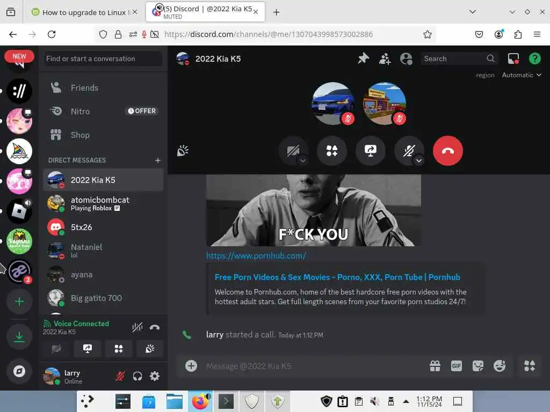This screenshot has width=550, height=412.
Task: Create a new DM with plus icon
Action: pyautogui.click(x=158, y=160)
